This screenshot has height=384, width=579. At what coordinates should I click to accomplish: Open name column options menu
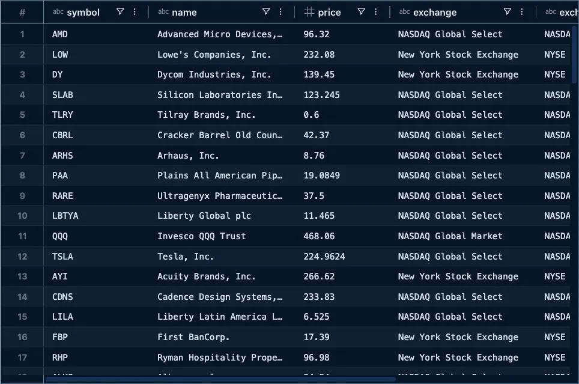click(280, 12)
